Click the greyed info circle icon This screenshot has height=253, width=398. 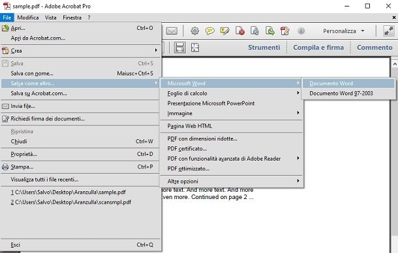click(x=301, y=31)
